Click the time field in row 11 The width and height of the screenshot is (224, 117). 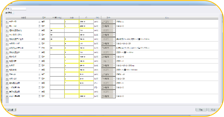[x=57, y=66]
